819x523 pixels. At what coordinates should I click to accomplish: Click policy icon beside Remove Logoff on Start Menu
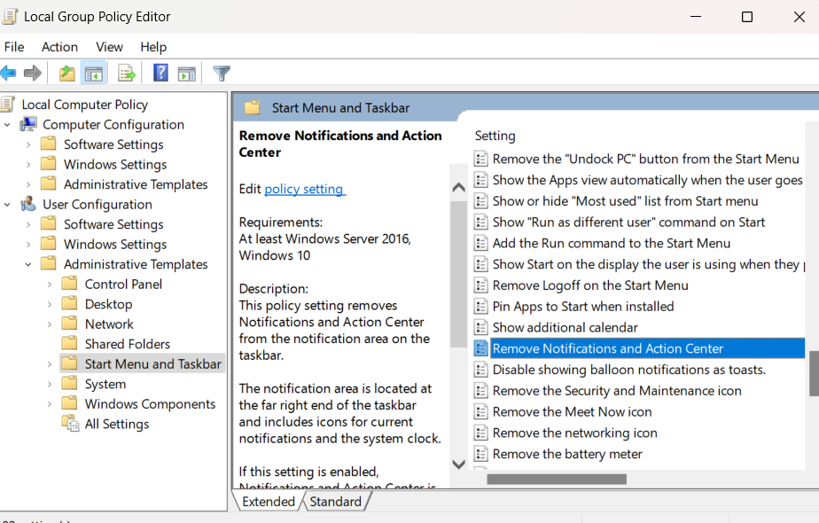480,285
